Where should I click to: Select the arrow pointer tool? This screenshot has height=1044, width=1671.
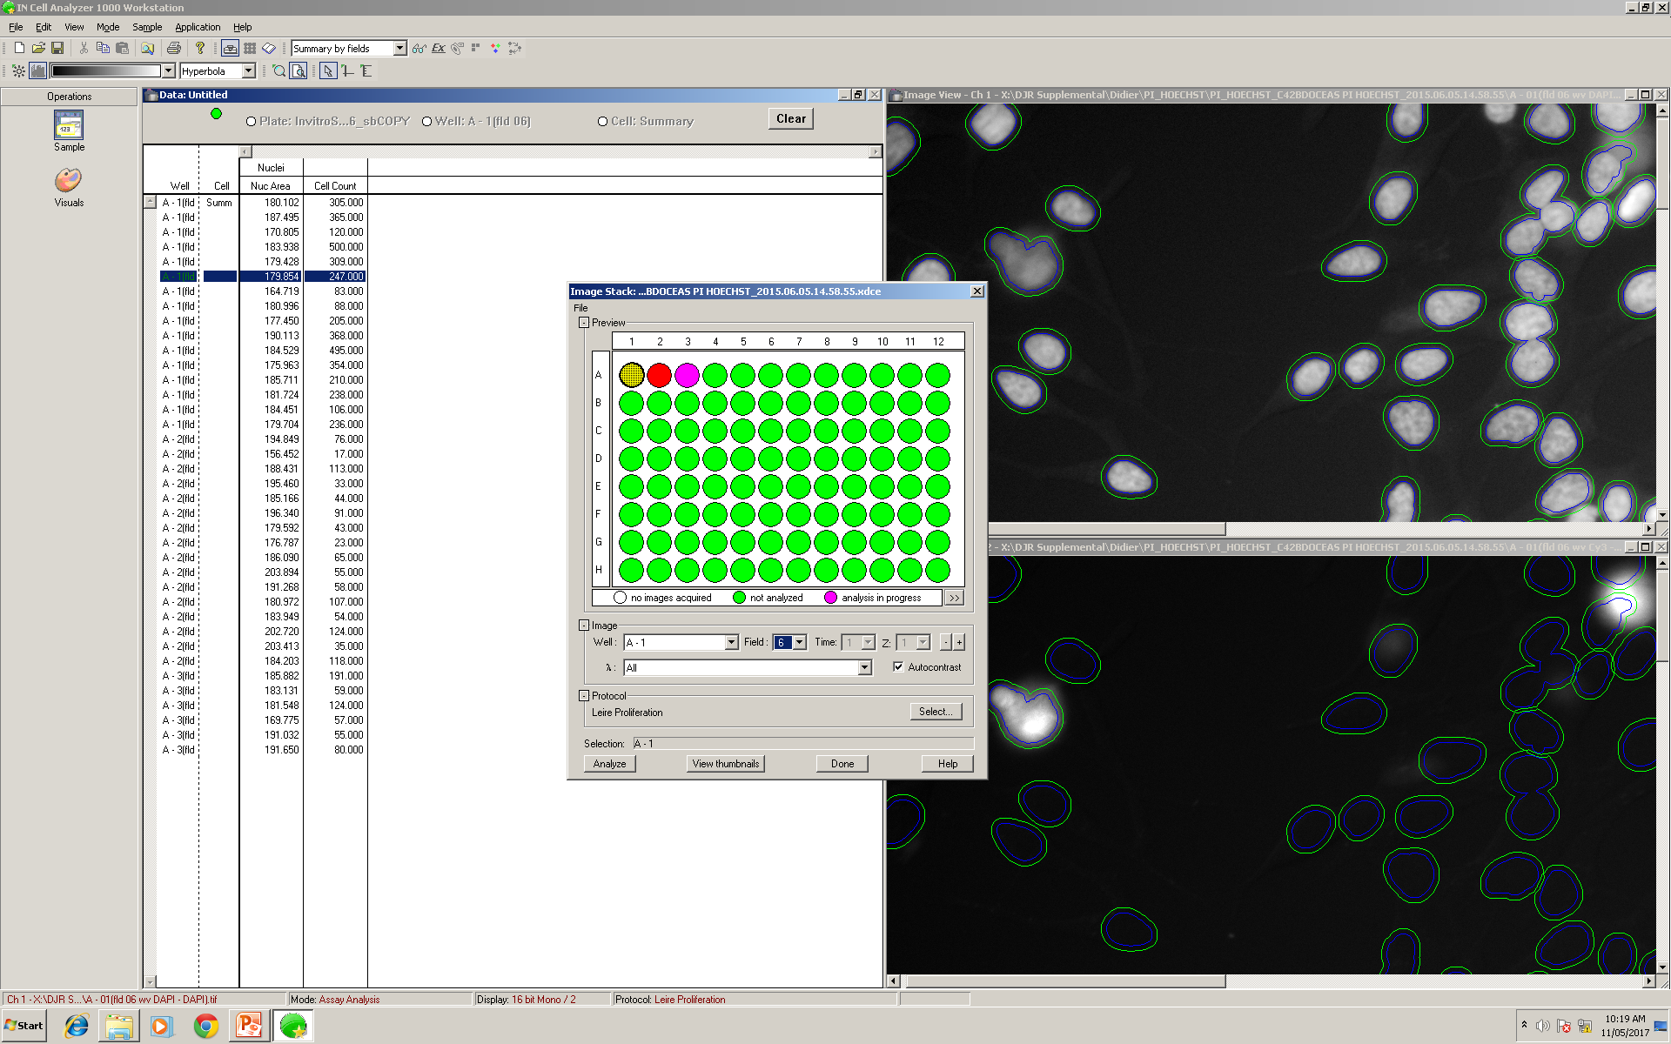click(x=328, y=71)
